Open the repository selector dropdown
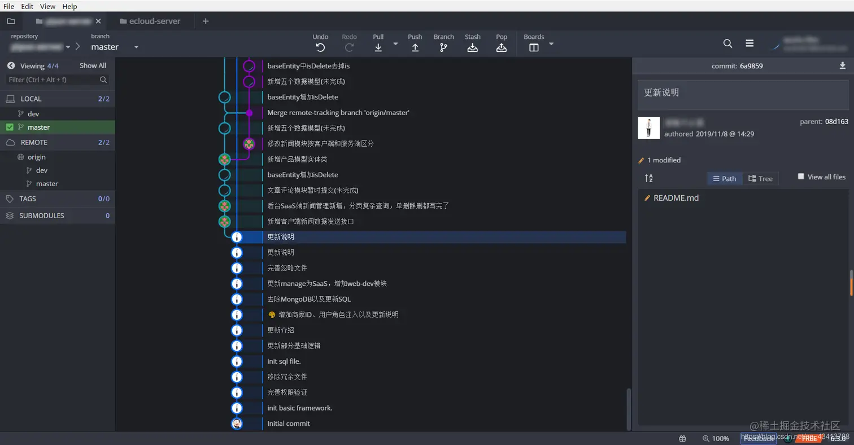This screenshot has width=854, height=445. 67,47
